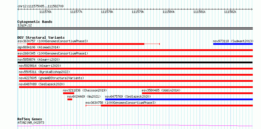This screenshot has width=261, height=129.
Task: Click the black nsv5859874 variant bar
Action: (135, 62)
